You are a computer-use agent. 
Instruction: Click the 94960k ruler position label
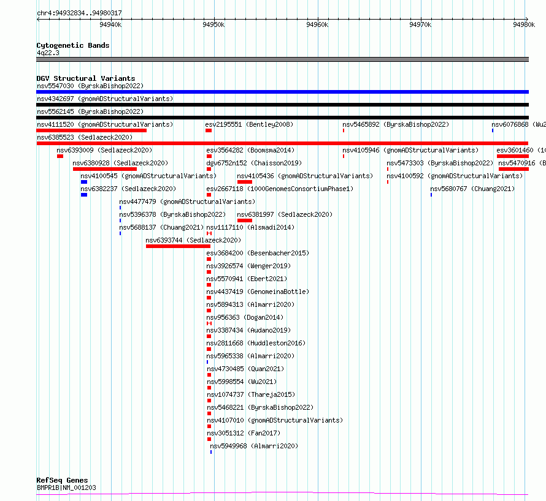tap(317, 24)
